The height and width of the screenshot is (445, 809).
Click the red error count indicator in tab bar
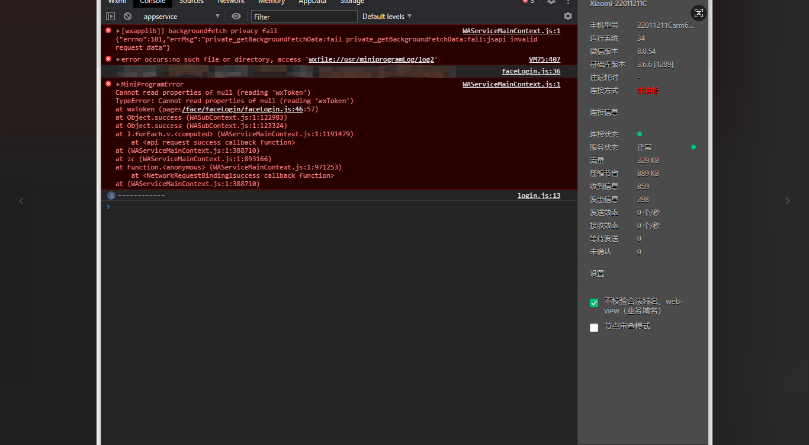click(528, 2)
